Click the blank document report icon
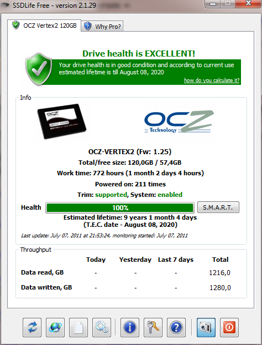 pos(78,327)
